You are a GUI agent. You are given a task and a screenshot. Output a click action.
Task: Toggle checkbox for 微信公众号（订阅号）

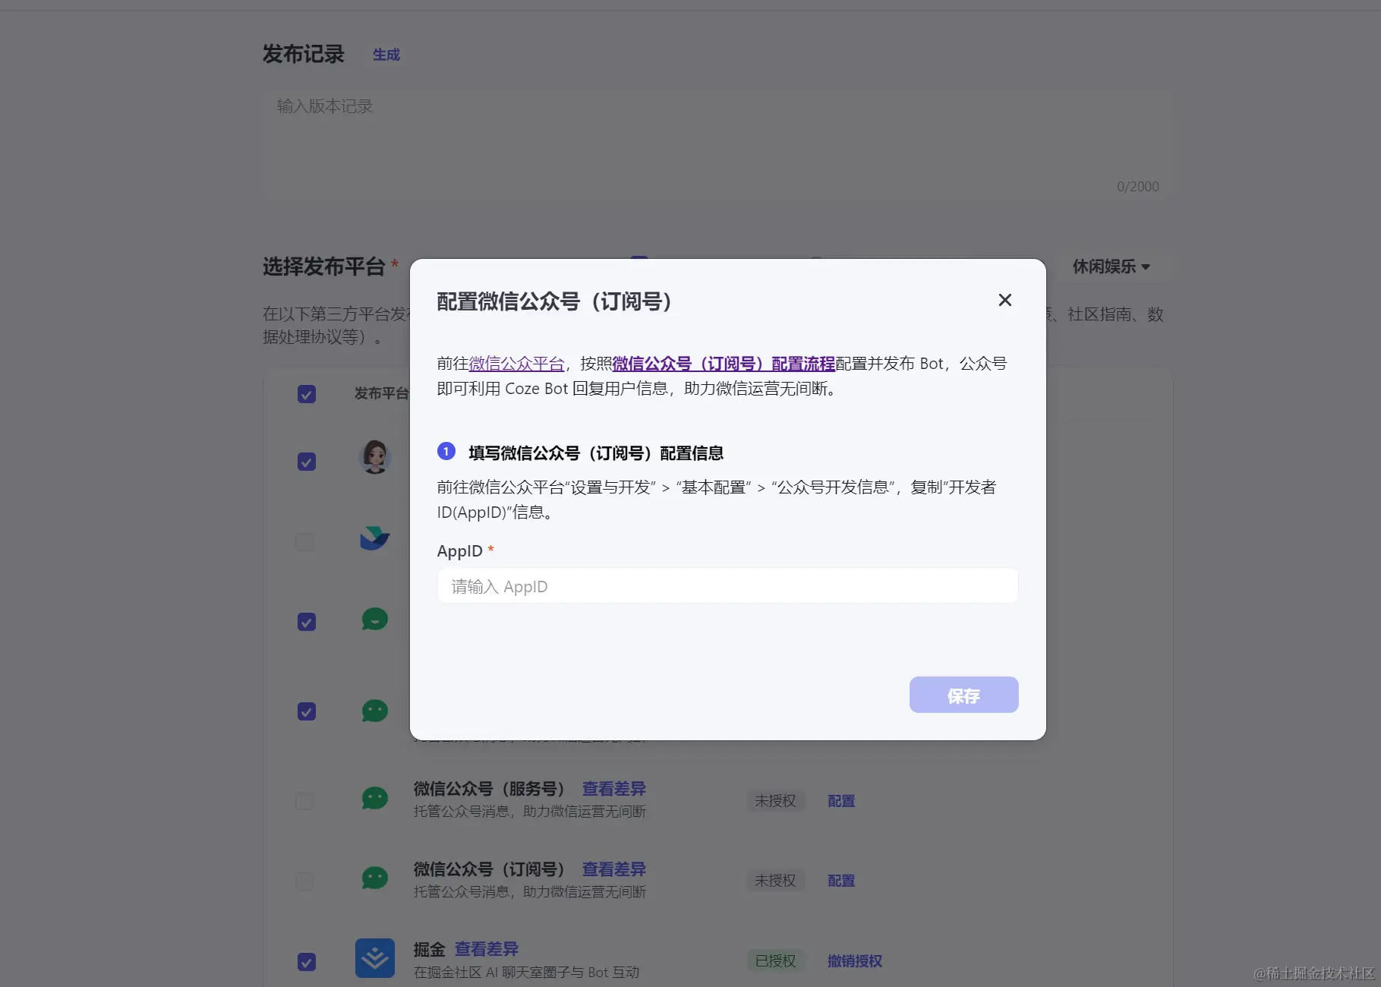pyautogui.click(x=304, y=881)
